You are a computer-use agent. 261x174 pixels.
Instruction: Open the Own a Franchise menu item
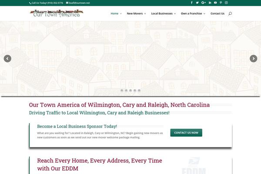(x=191, y=13)
